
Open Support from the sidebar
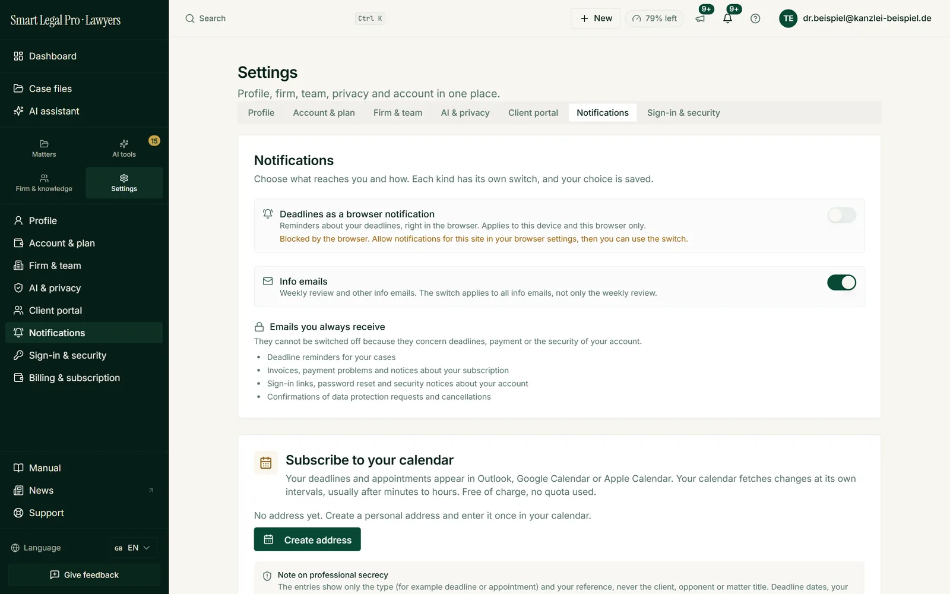(84, 513)
